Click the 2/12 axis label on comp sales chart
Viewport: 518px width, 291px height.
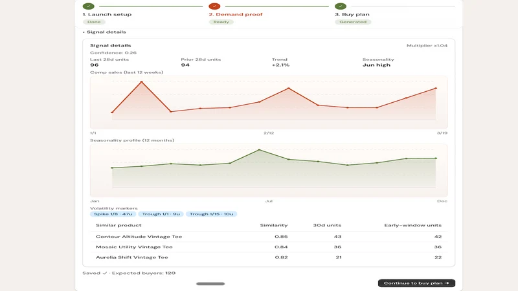tap(269, 133)
